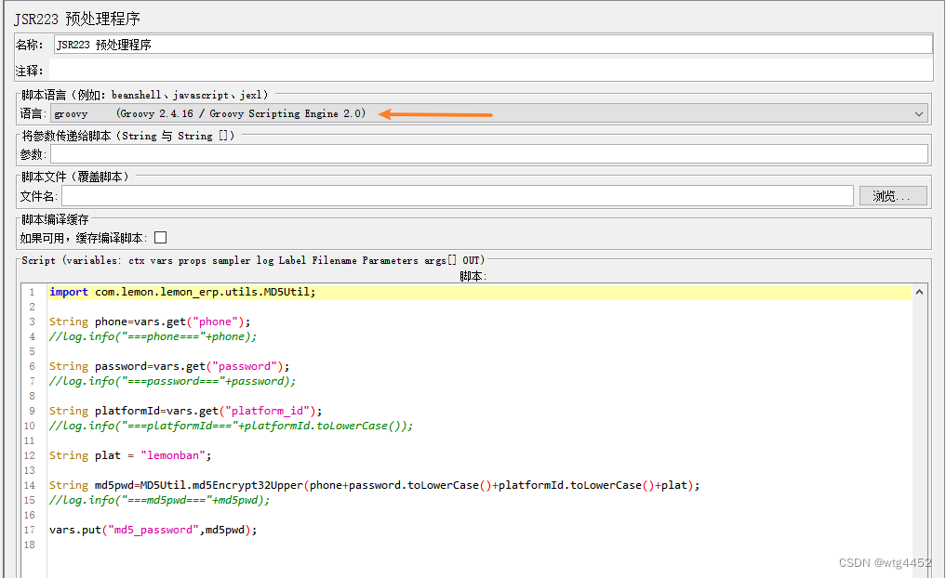This screenshot has height=578, width=946.
Task: Click the commented line logging ===platformId===
Action: [231, 427]
